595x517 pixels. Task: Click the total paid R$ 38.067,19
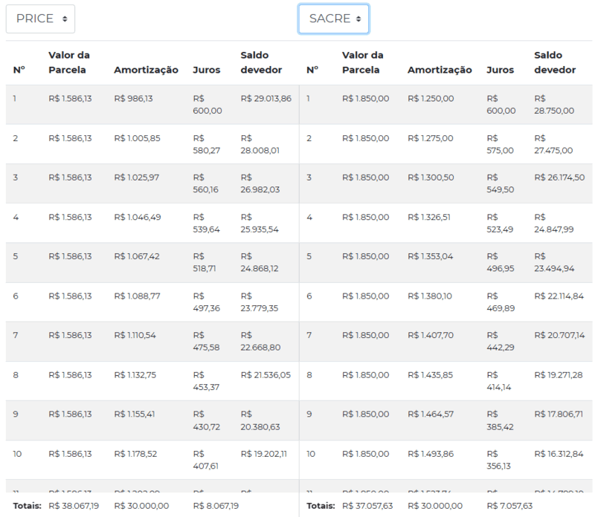point(74,506)
